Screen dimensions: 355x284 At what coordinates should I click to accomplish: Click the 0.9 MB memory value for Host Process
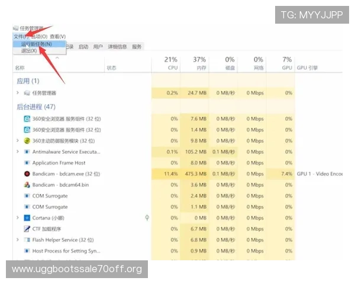(x=198, y=251)
